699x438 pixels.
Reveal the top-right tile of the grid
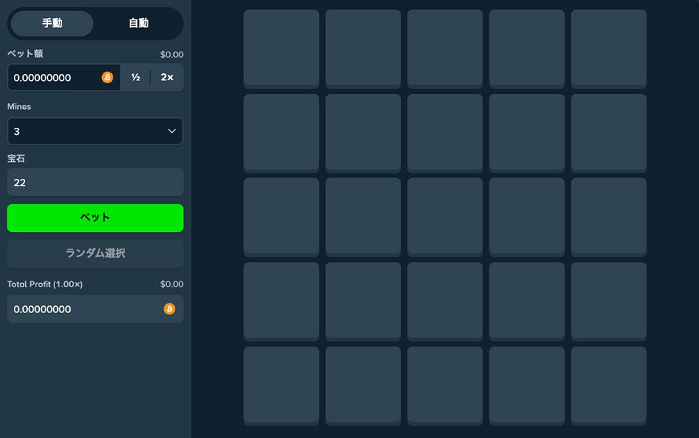coord(609,49)
